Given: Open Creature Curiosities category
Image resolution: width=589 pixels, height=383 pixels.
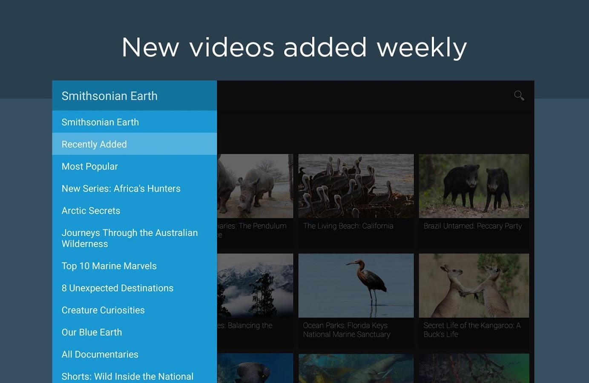Looking at the screenshot, I should click(x=103, y=310).
